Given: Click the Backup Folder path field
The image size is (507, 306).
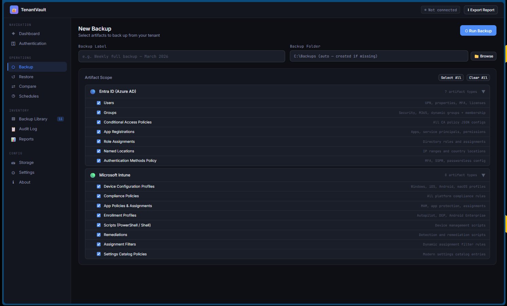Looking at the screenshot, I should pos(379,56).
